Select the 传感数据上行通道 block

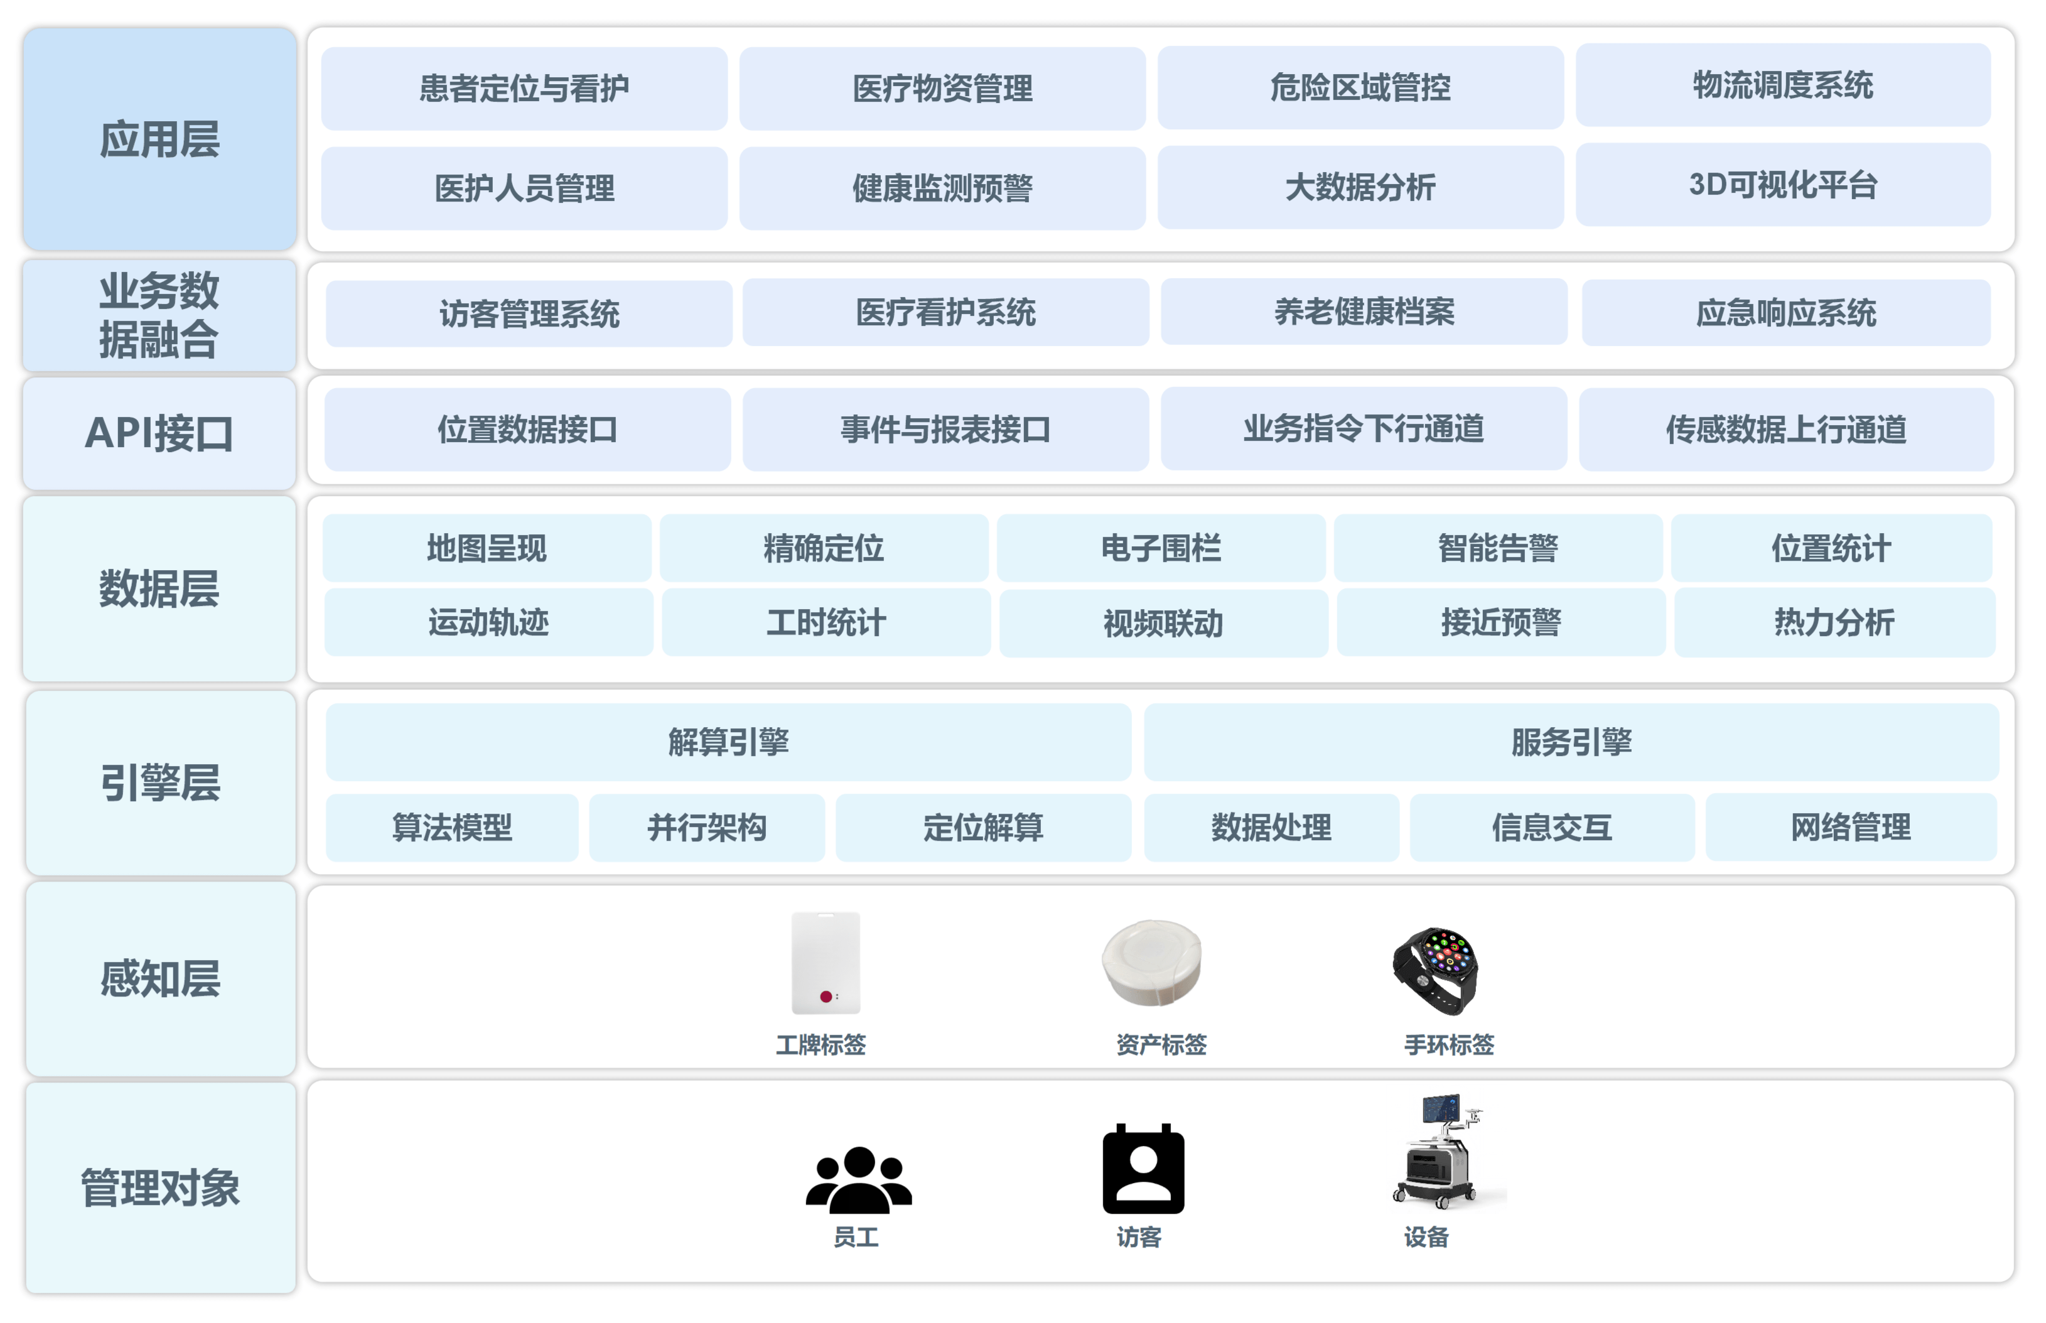click(1787, 429)
